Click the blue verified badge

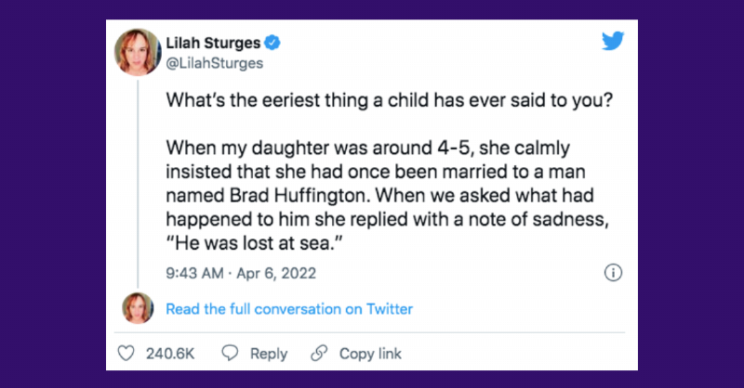tap(275, 44)
